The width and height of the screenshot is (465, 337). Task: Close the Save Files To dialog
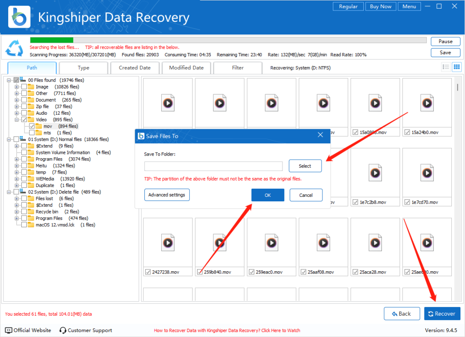pyautogui.click(x=320, y=135)
